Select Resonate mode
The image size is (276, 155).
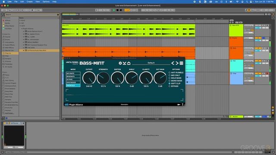click(73, 77)
